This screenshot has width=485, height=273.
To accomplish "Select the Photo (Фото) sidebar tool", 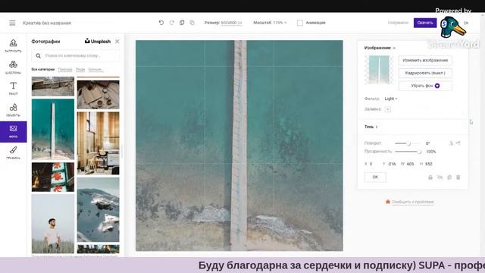I will click(x=13, y=131).
